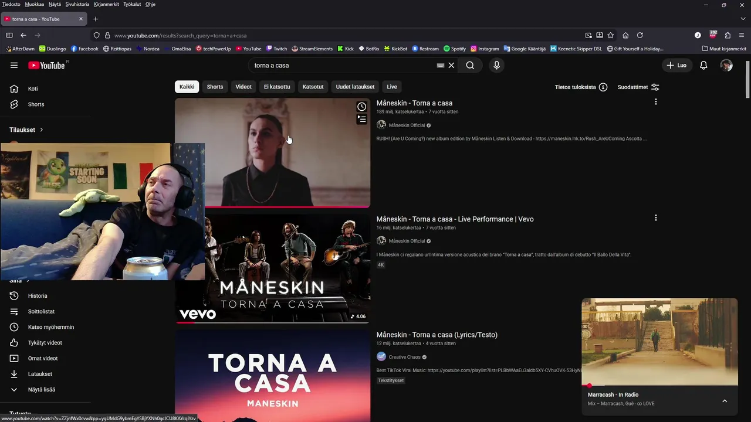This screenshot has width=751, height=422.
Task: Expand the Tilaukset section
Action: pyautogui.click(x=26, y=130)
